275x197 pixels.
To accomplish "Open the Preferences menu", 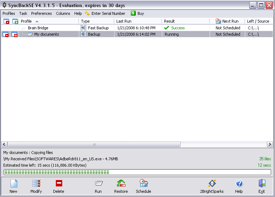I will (41, 13).
